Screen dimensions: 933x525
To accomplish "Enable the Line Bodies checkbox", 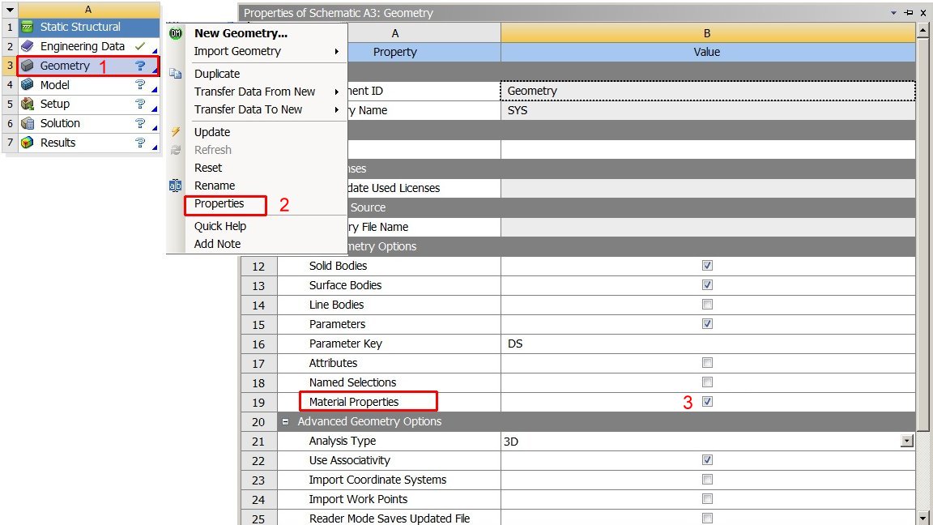I will tap(707, 305).
